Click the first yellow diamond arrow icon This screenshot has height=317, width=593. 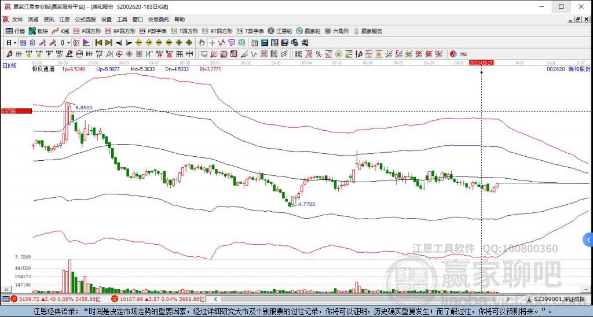coord(139,43)
